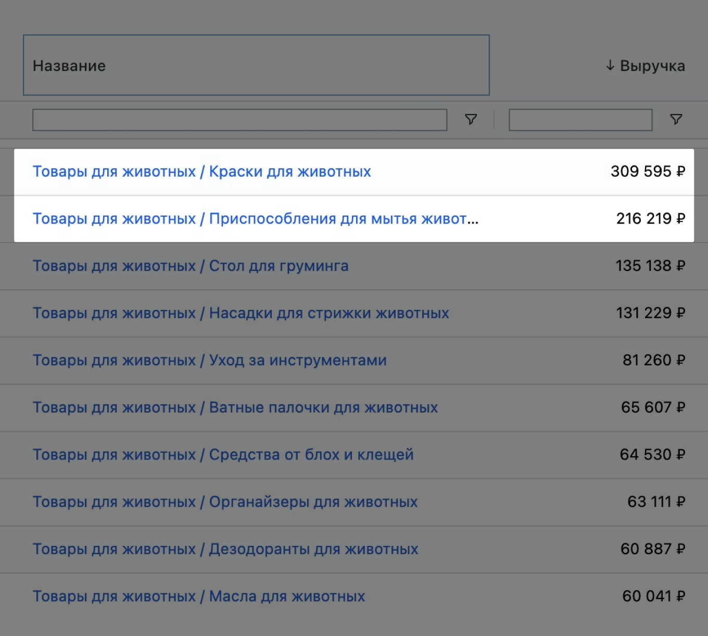
Task: Select revenue value 81 260 ₽
Action: [654, 360]
